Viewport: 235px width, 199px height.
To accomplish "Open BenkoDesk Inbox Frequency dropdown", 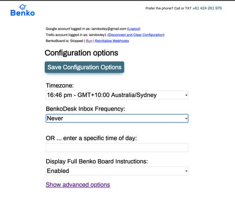I will coord(117,118).
